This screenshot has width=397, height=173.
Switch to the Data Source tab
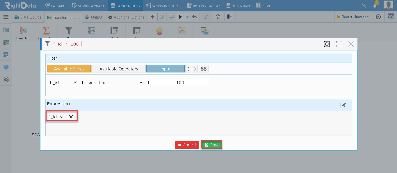click(x=28, y=17)
